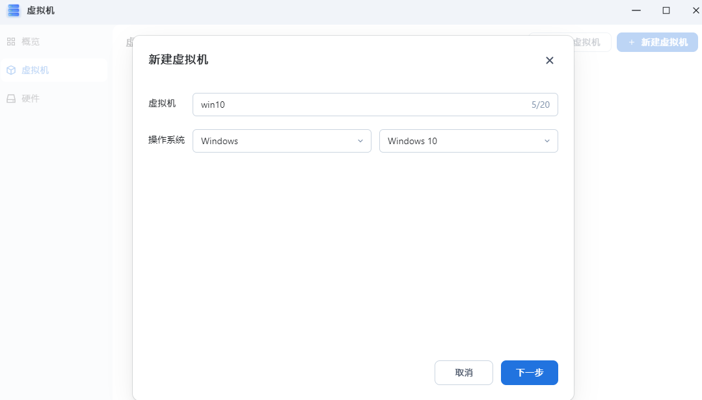702x400 pixels.
Task: Click the 虚拟机 cube icon in sidebar
Action: (11, 70)
